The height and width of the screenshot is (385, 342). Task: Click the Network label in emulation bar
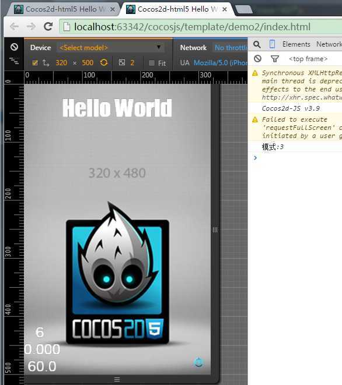193,48
